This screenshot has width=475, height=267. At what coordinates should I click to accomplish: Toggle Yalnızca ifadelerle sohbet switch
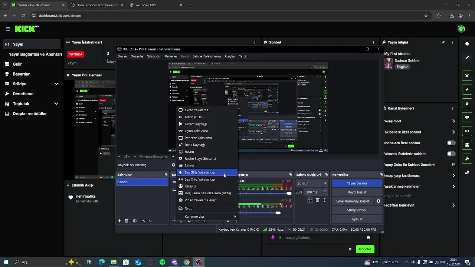[451, 154]
